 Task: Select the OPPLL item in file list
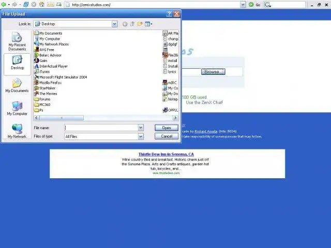[x=170, y=110]
